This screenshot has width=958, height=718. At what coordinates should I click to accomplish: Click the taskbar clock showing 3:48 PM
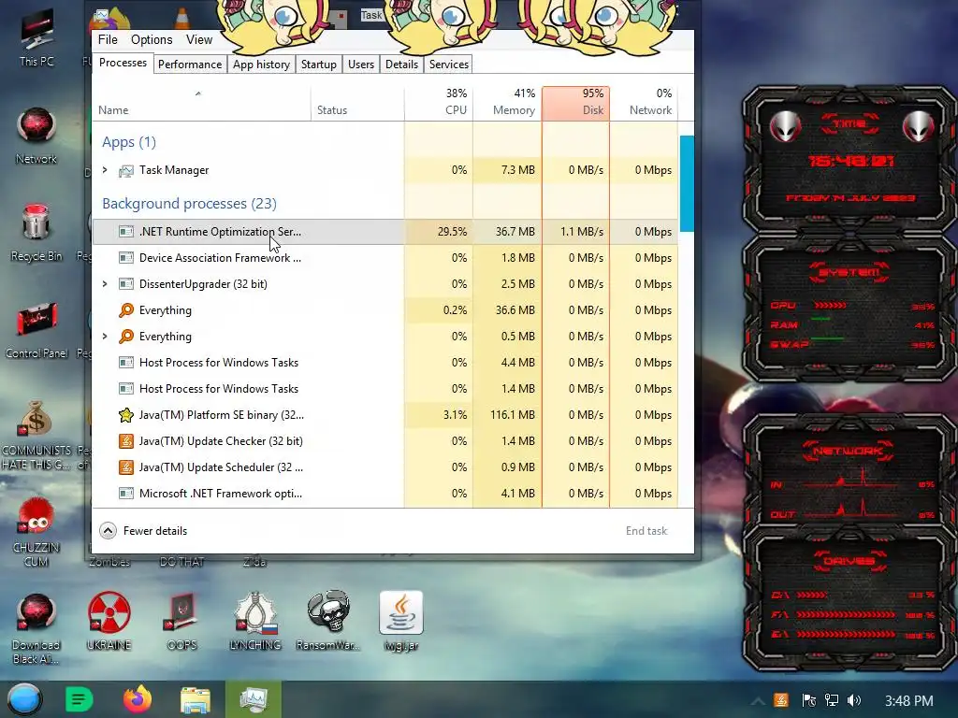click(908, 700)
